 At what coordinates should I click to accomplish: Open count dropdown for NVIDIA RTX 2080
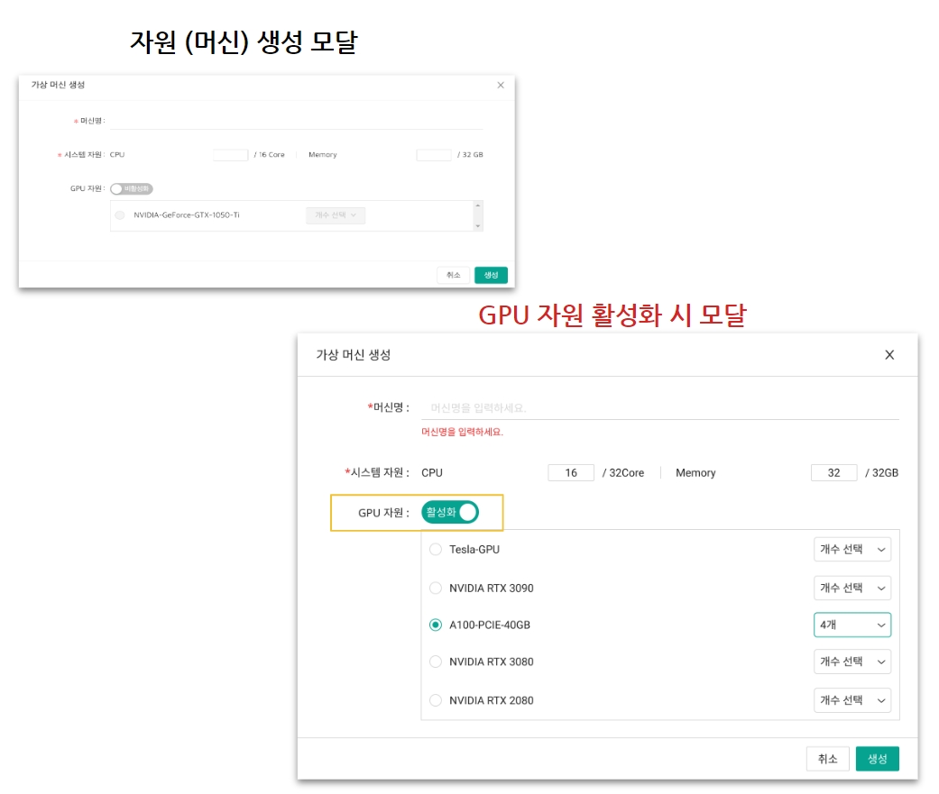click(852, 700)
